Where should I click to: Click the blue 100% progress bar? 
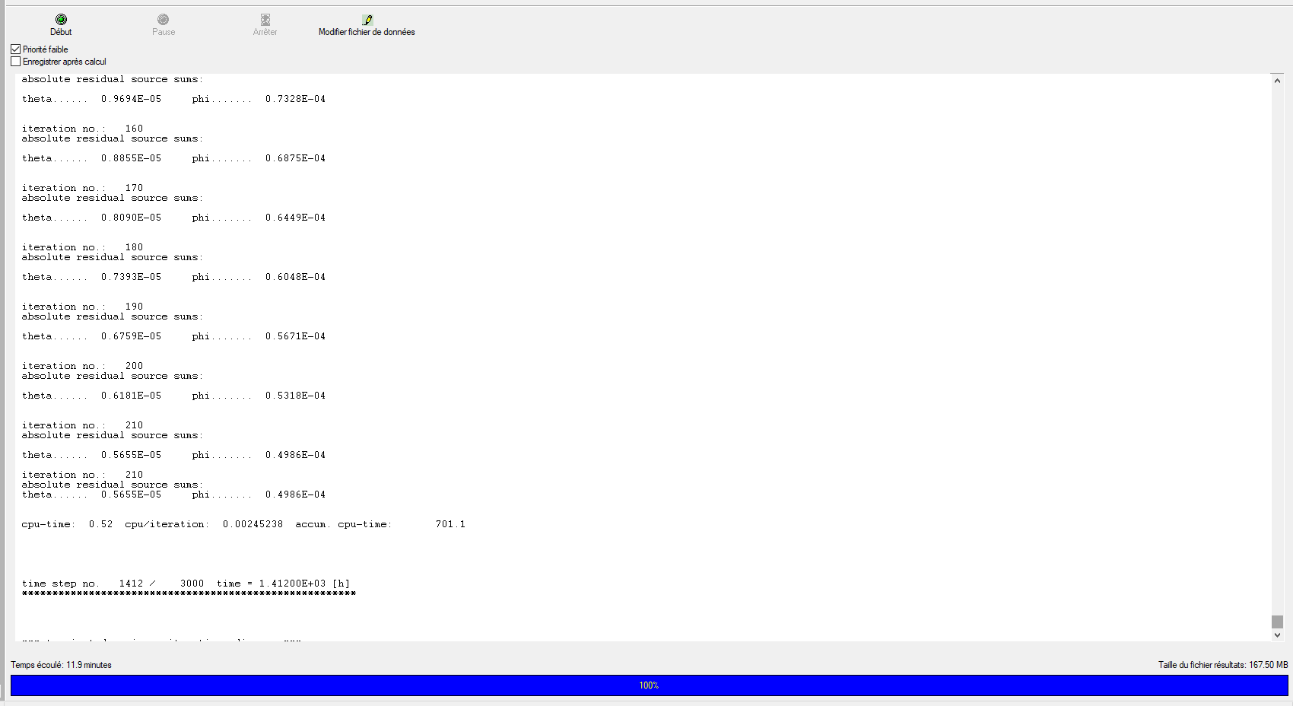point(646,685)
